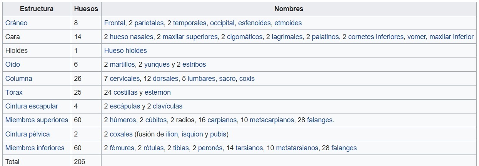This screenshot has height=166, width=479.
Task: Click the Frontal bone link
Action: coord(115,23)
